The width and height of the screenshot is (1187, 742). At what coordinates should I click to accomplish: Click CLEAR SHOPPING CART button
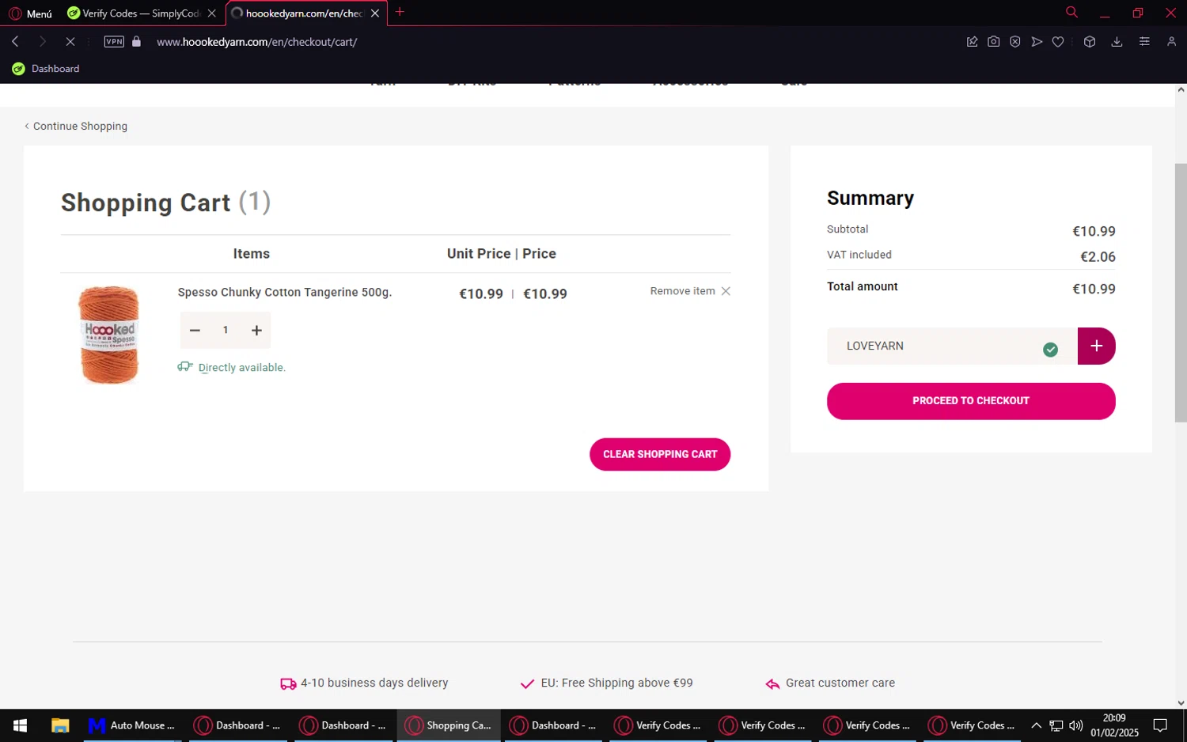tap(660, 454)
